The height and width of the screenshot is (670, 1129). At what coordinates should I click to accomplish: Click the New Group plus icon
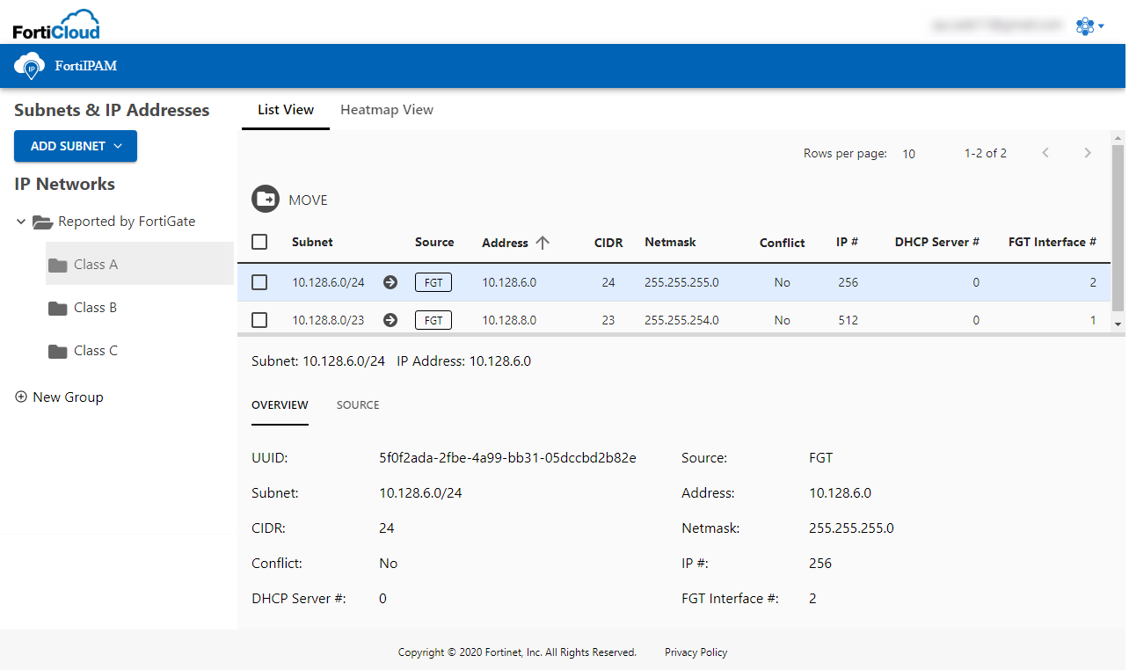(21, 397)
